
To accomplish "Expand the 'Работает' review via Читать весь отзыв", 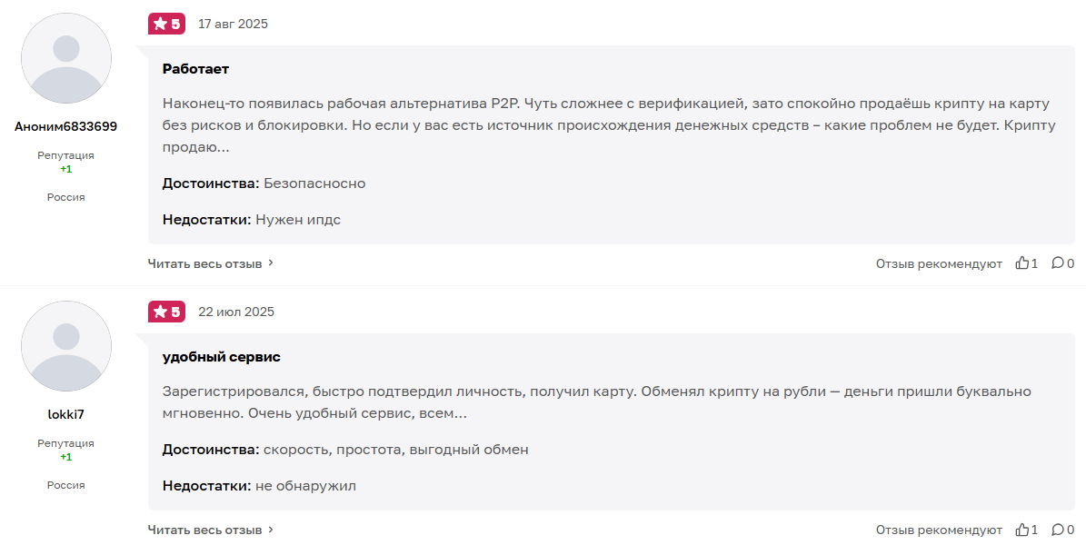I will pos(211,263).
